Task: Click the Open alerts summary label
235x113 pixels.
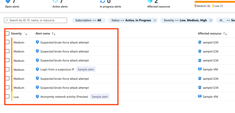Action: point(12,7)
